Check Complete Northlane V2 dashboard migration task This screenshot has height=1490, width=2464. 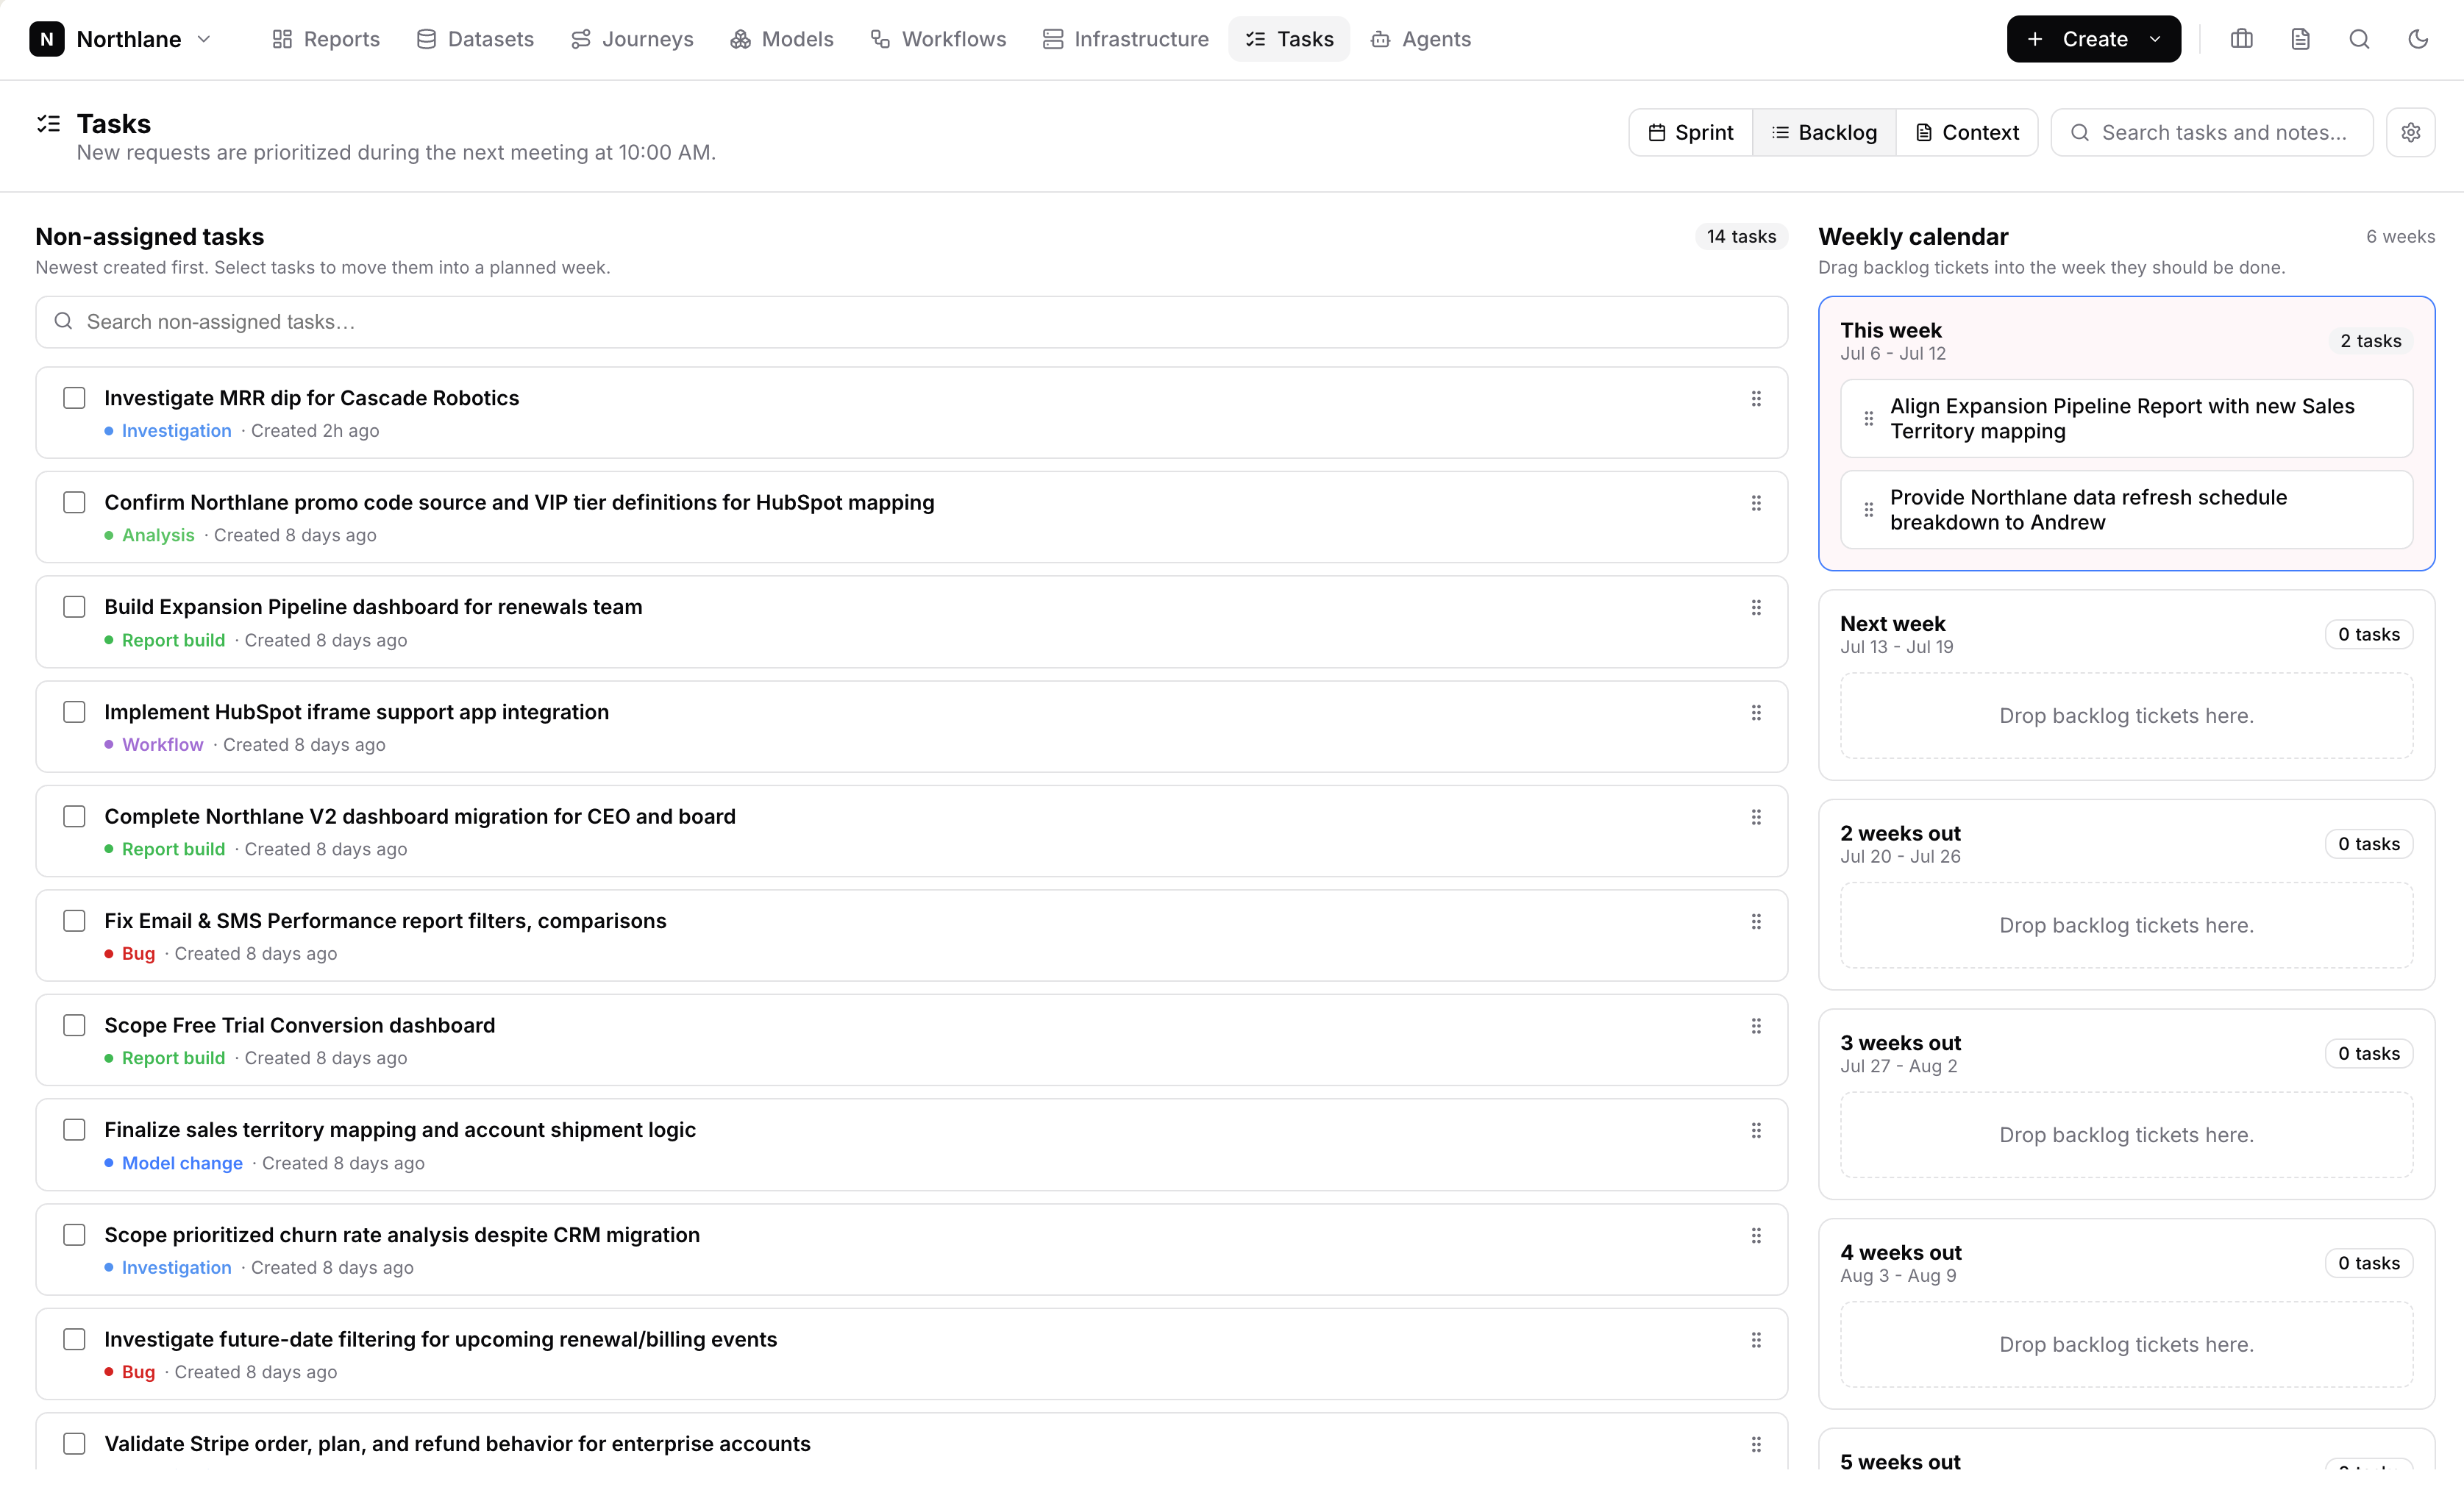click(x=74, y=816)
